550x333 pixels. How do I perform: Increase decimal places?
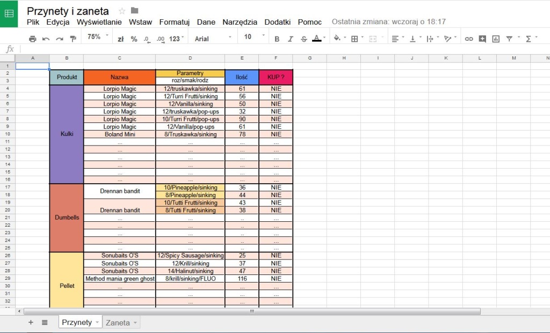pos(160,39)
